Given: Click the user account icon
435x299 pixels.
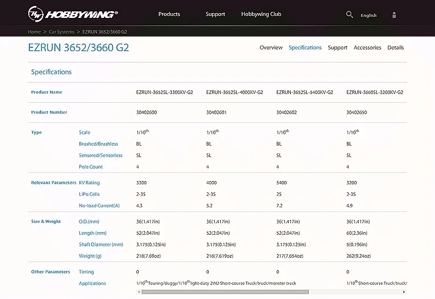Looking at the screenshot, I should click(x=394, y=15).
